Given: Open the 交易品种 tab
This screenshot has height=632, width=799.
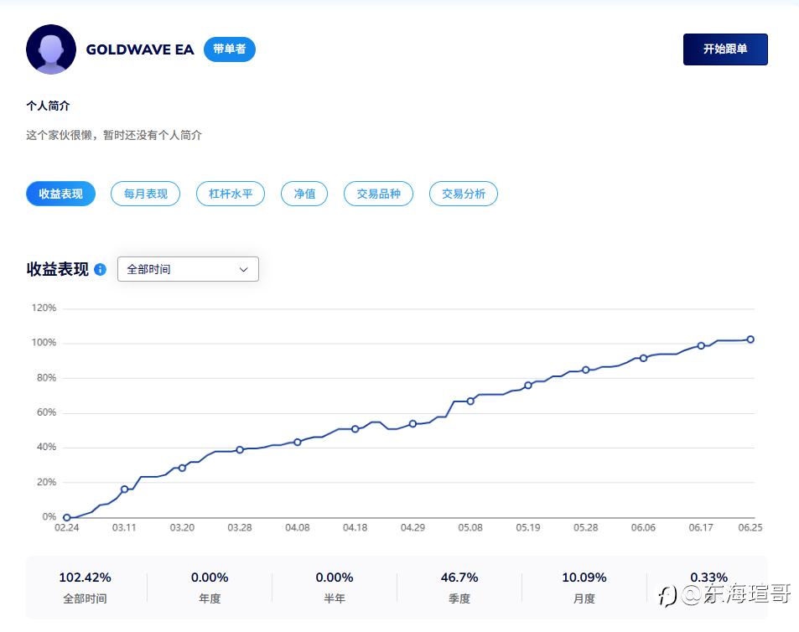Looking at the screenshot, I should point(378,194).
